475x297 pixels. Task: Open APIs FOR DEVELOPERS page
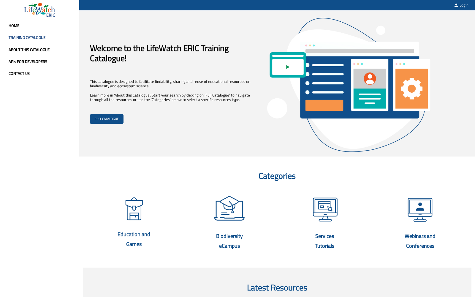pyautogui.click(x=28, y=62)
